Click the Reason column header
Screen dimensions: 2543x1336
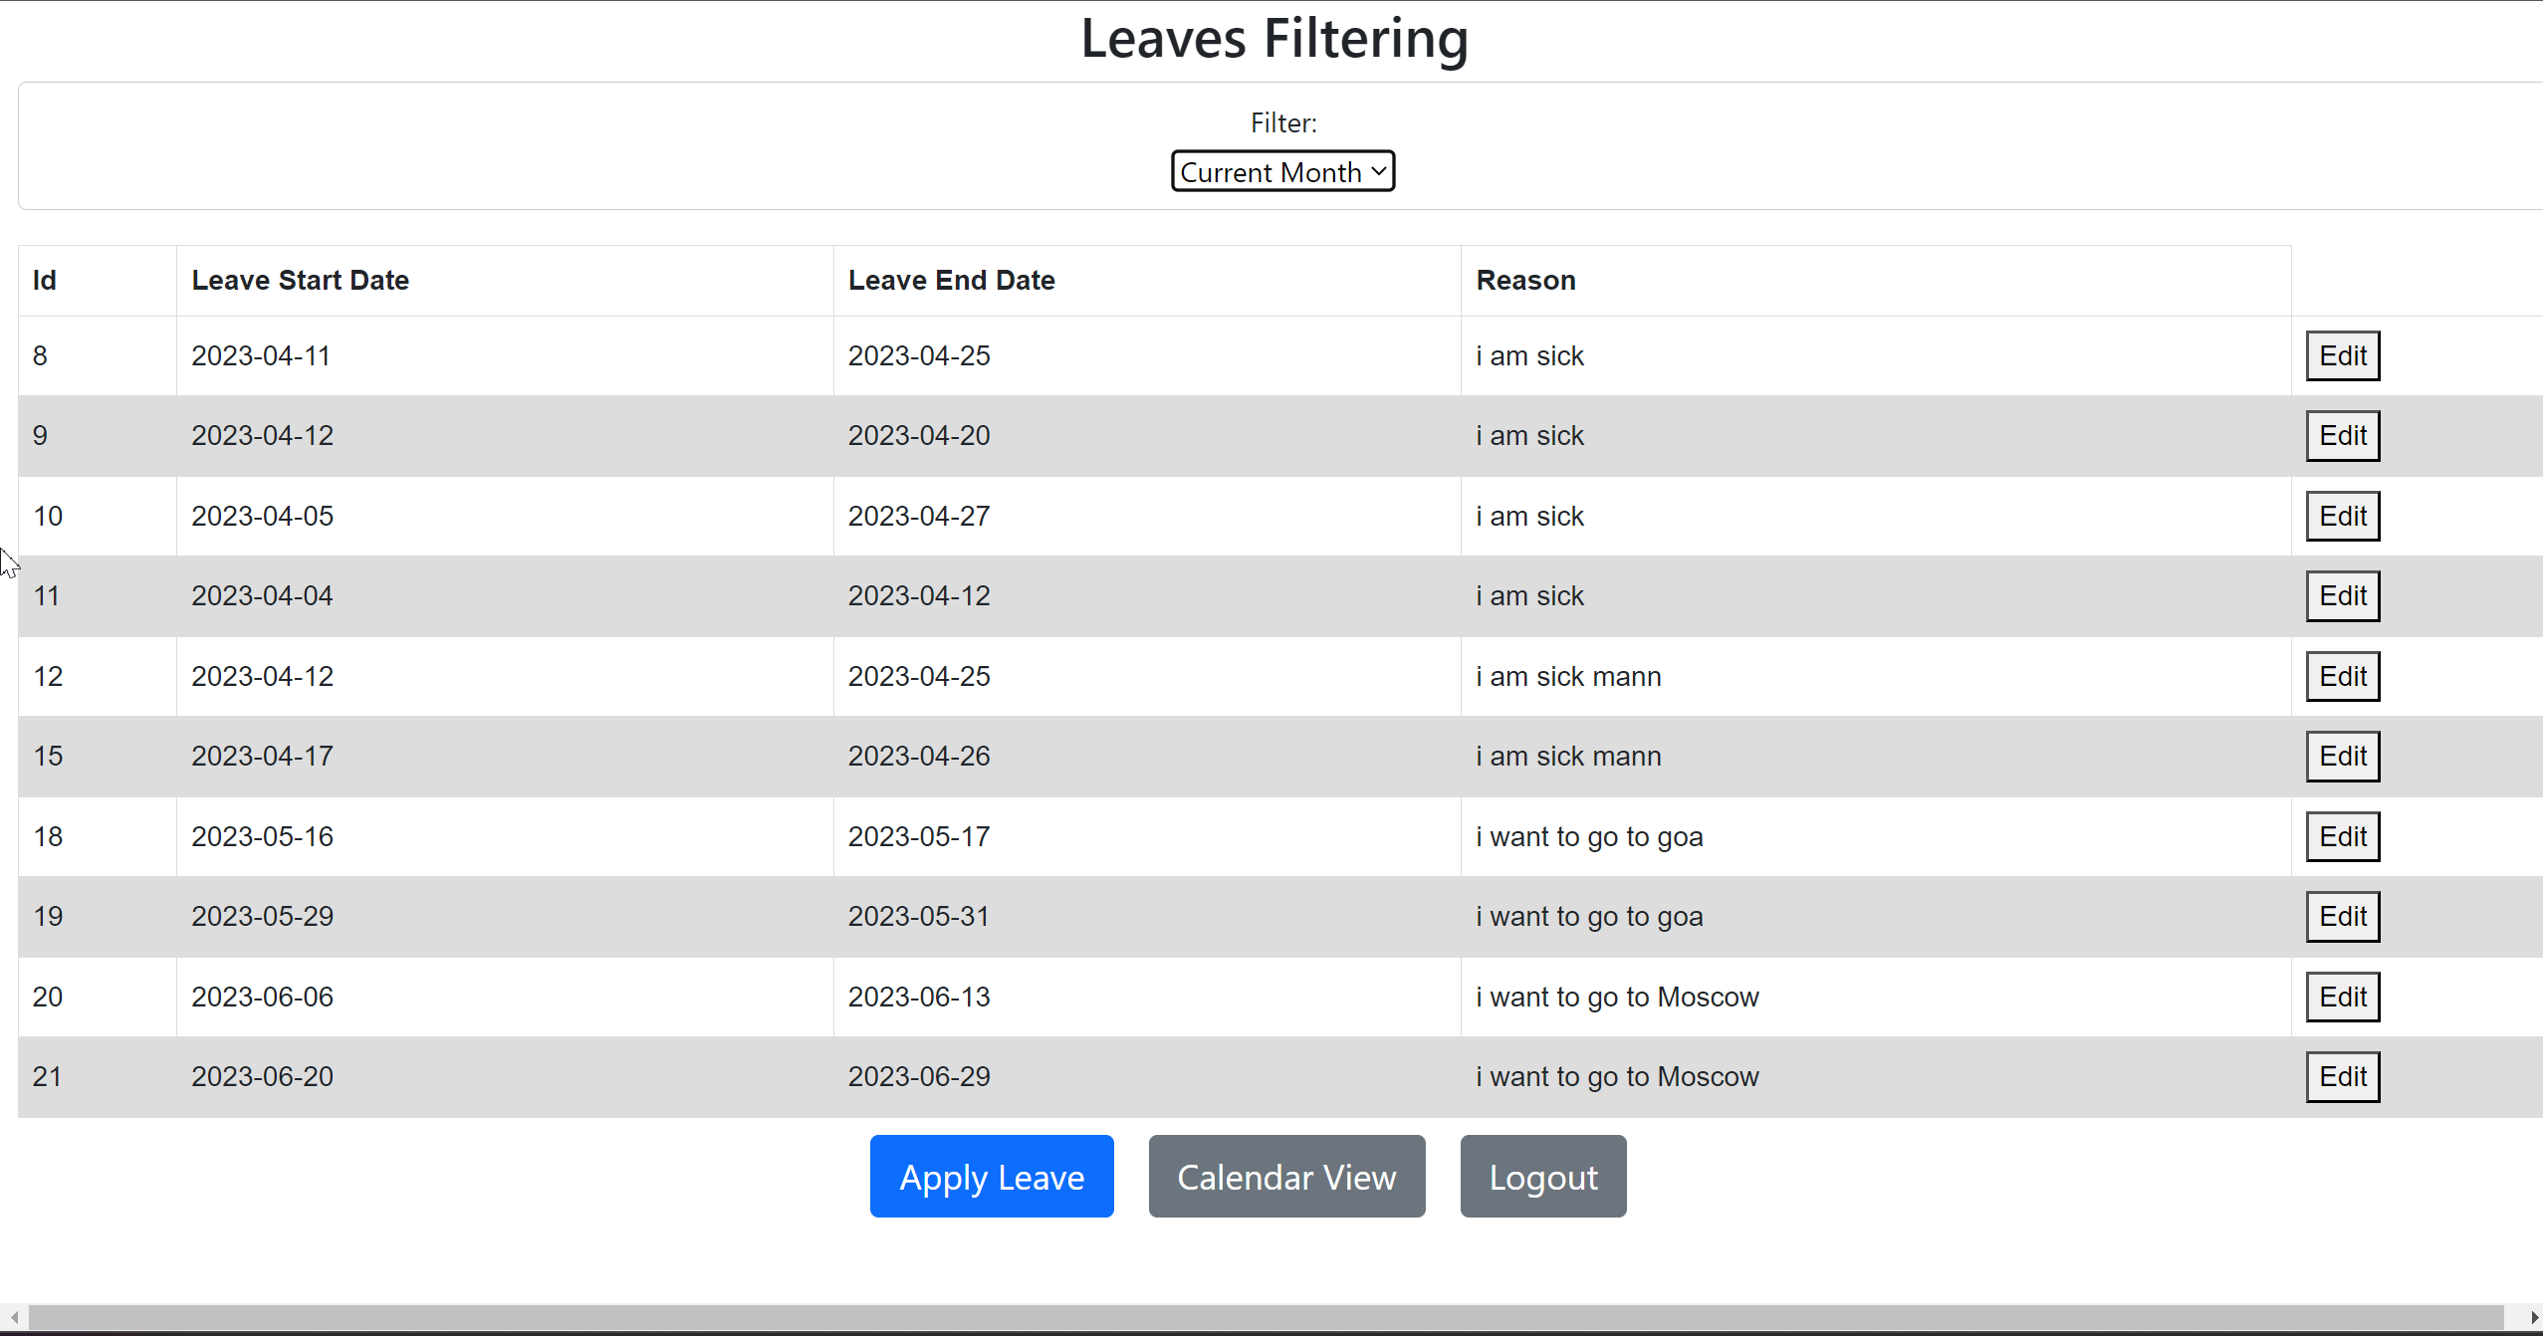pyautogui.click(x=1524, y=280)
